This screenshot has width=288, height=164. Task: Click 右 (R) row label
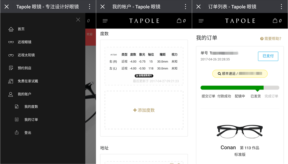pos(113,62)
